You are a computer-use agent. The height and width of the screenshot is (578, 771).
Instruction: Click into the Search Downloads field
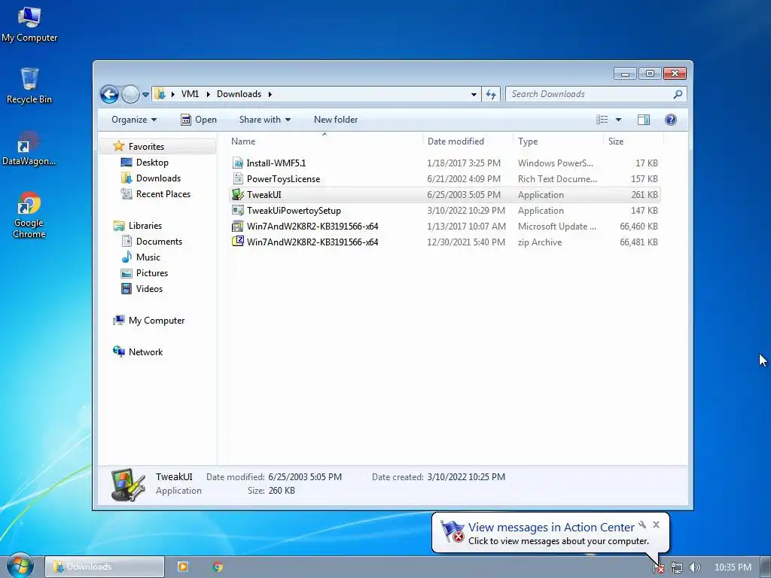tap(590, 94)
